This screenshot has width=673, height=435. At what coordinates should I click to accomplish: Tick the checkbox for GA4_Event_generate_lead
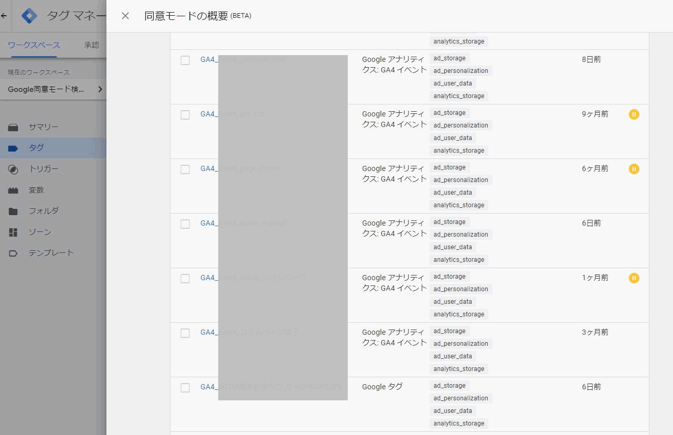coord(185,60)
